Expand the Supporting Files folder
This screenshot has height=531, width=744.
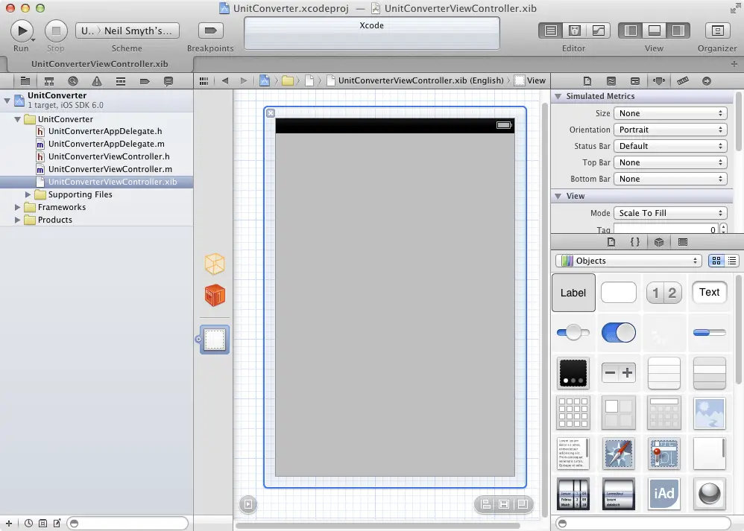pyautogui.click(x=28, y=194)
